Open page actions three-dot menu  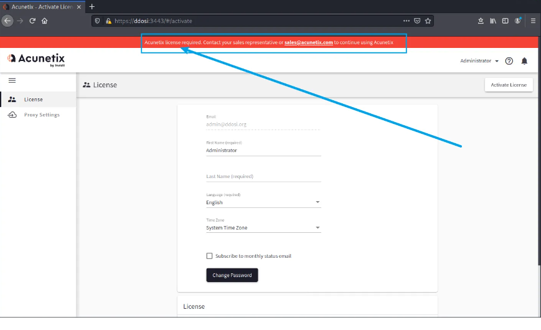[x=407, y=21]
